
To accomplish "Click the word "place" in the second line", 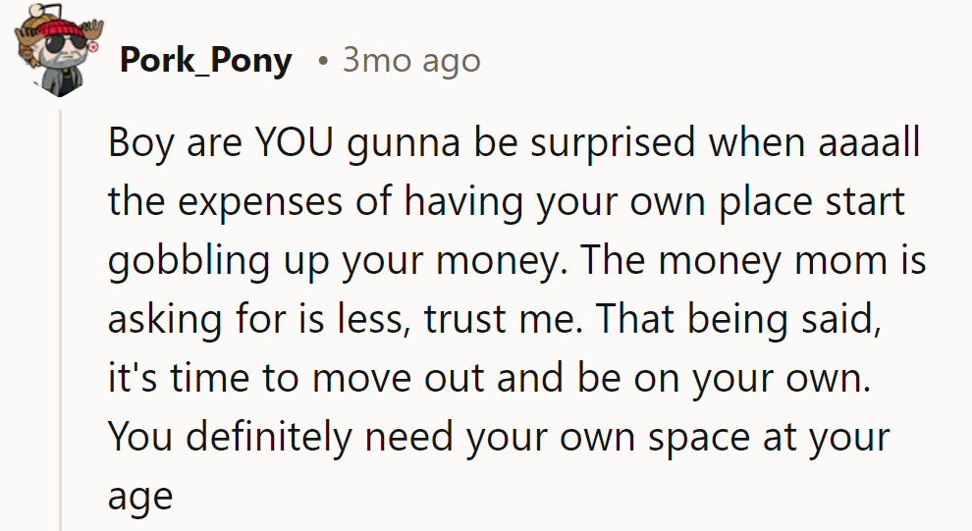I will (760, 204).
